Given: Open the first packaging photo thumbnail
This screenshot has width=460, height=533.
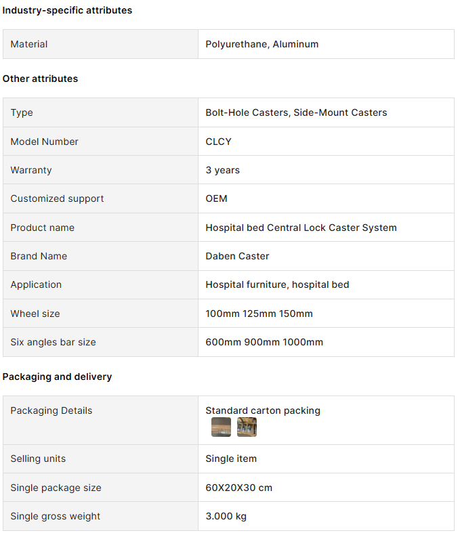Looking at the screenshot, I should pos(221,427).
